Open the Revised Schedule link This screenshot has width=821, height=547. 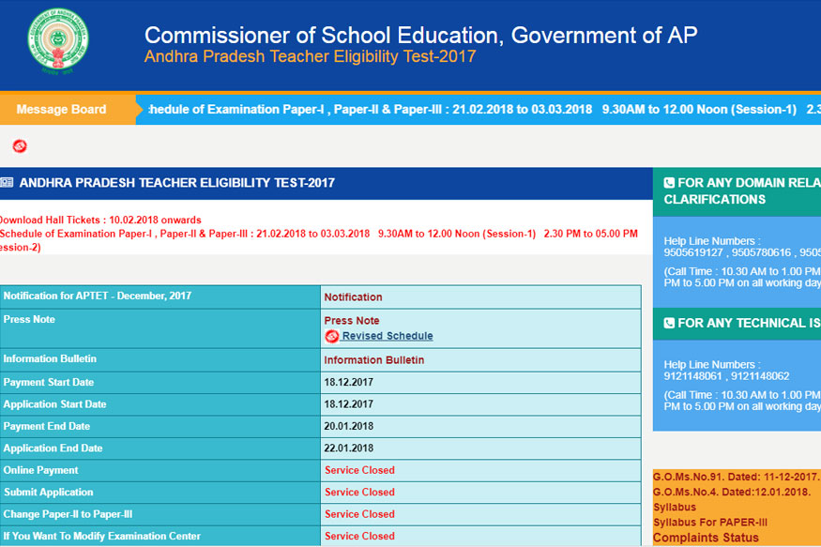point(388,336)
